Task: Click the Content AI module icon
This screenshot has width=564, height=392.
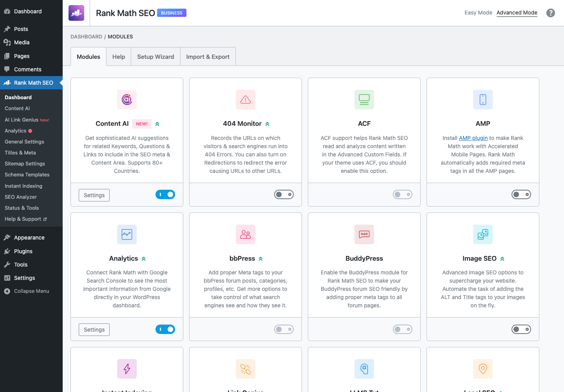Action: point(127,100)
